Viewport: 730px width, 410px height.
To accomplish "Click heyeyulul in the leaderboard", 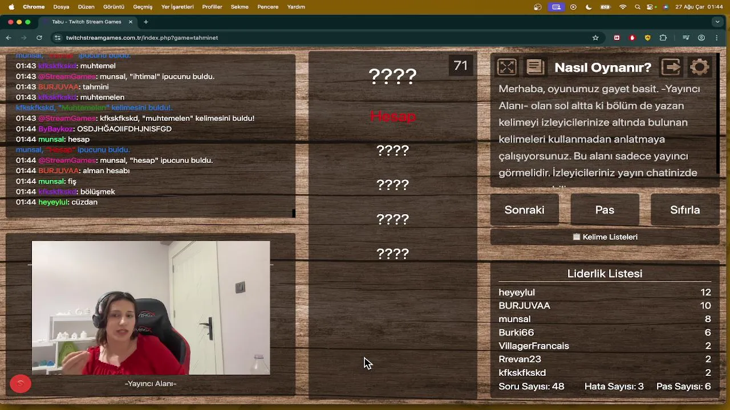I will 517,292.
